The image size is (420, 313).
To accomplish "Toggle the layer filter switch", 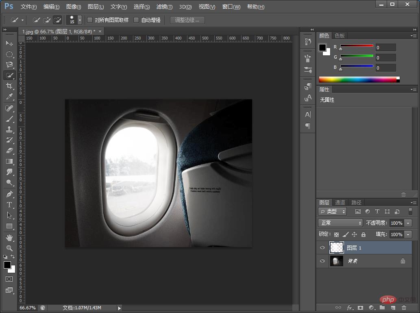I will coord(410,211).
